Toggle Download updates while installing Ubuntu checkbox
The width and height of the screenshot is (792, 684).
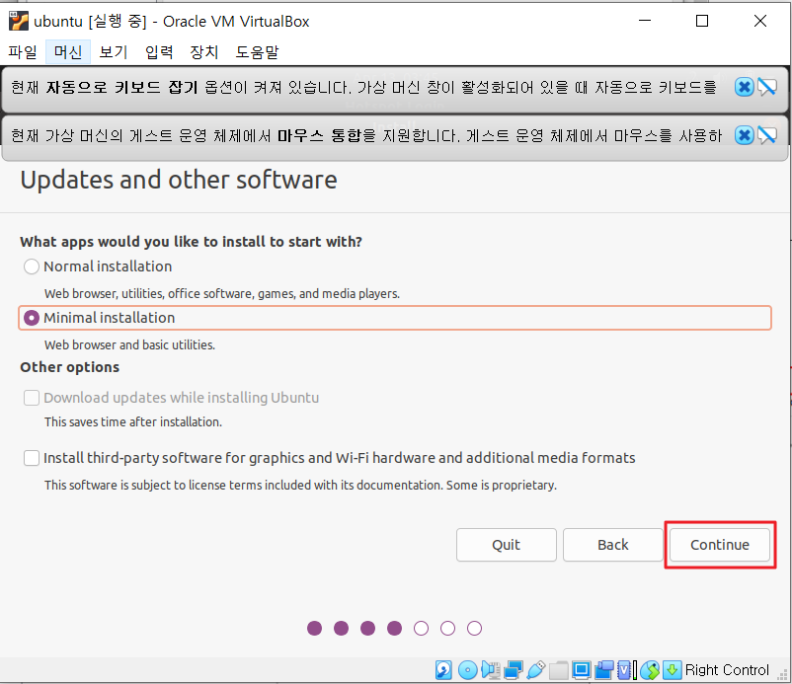[32, 398]
